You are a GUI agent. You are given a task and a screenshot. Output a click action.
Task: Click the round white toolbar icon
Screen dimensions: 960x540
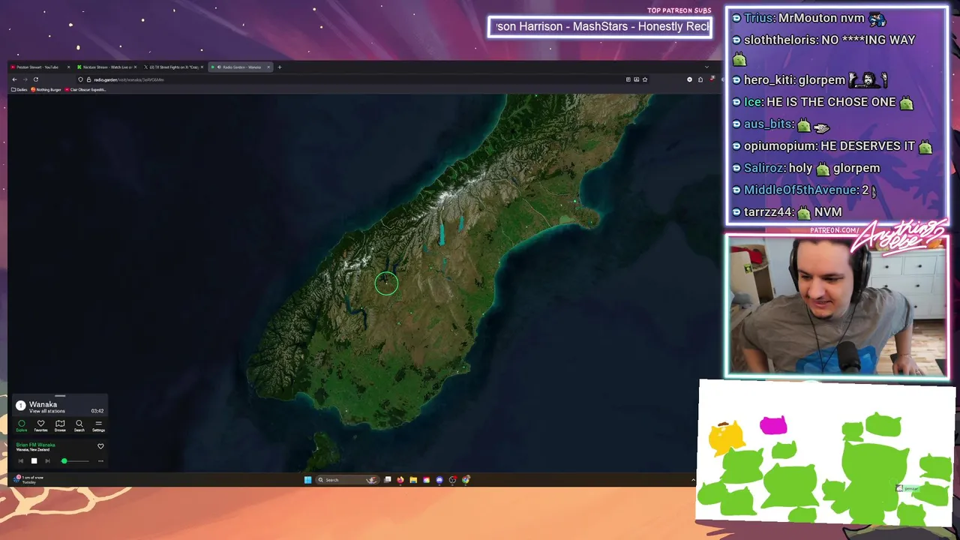tap(689, 79)
